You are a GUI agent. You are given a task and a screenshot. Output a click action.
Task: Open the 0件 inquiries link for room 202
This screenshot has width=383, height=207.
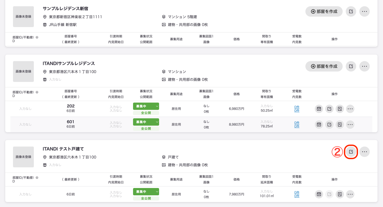coord(297,107)
